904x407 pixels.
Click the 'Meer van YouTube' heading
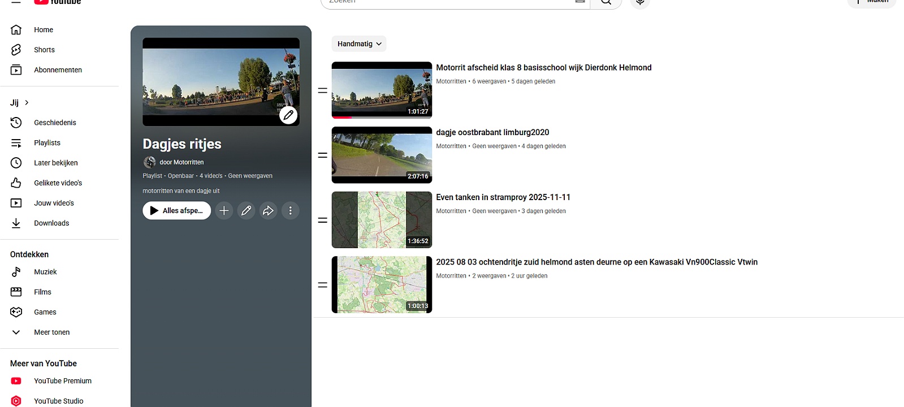click(44, 363)
